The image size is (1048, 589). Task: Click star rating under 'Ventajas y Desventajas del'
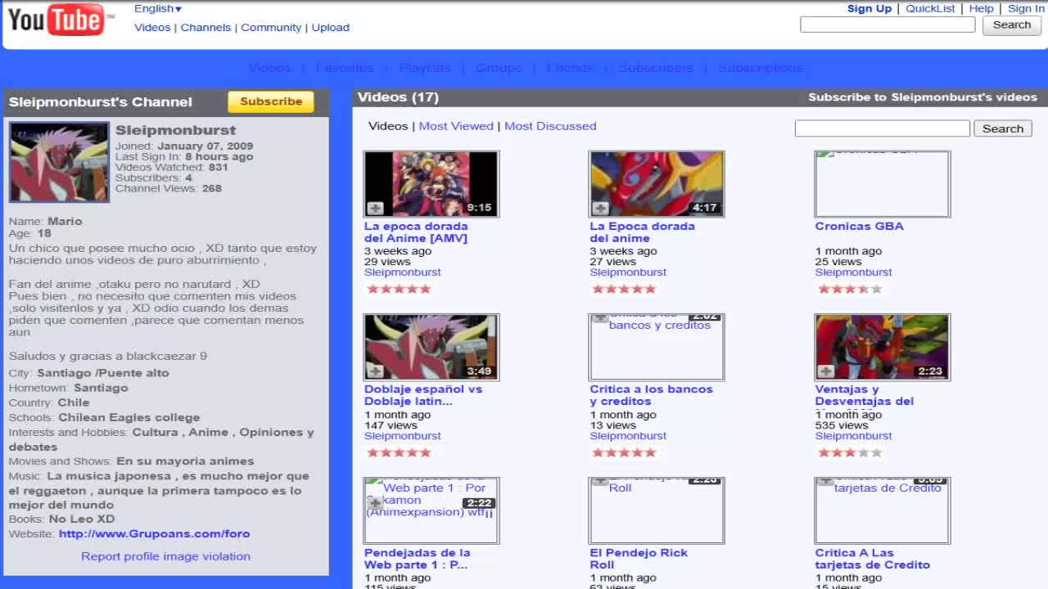coord(849,452)
